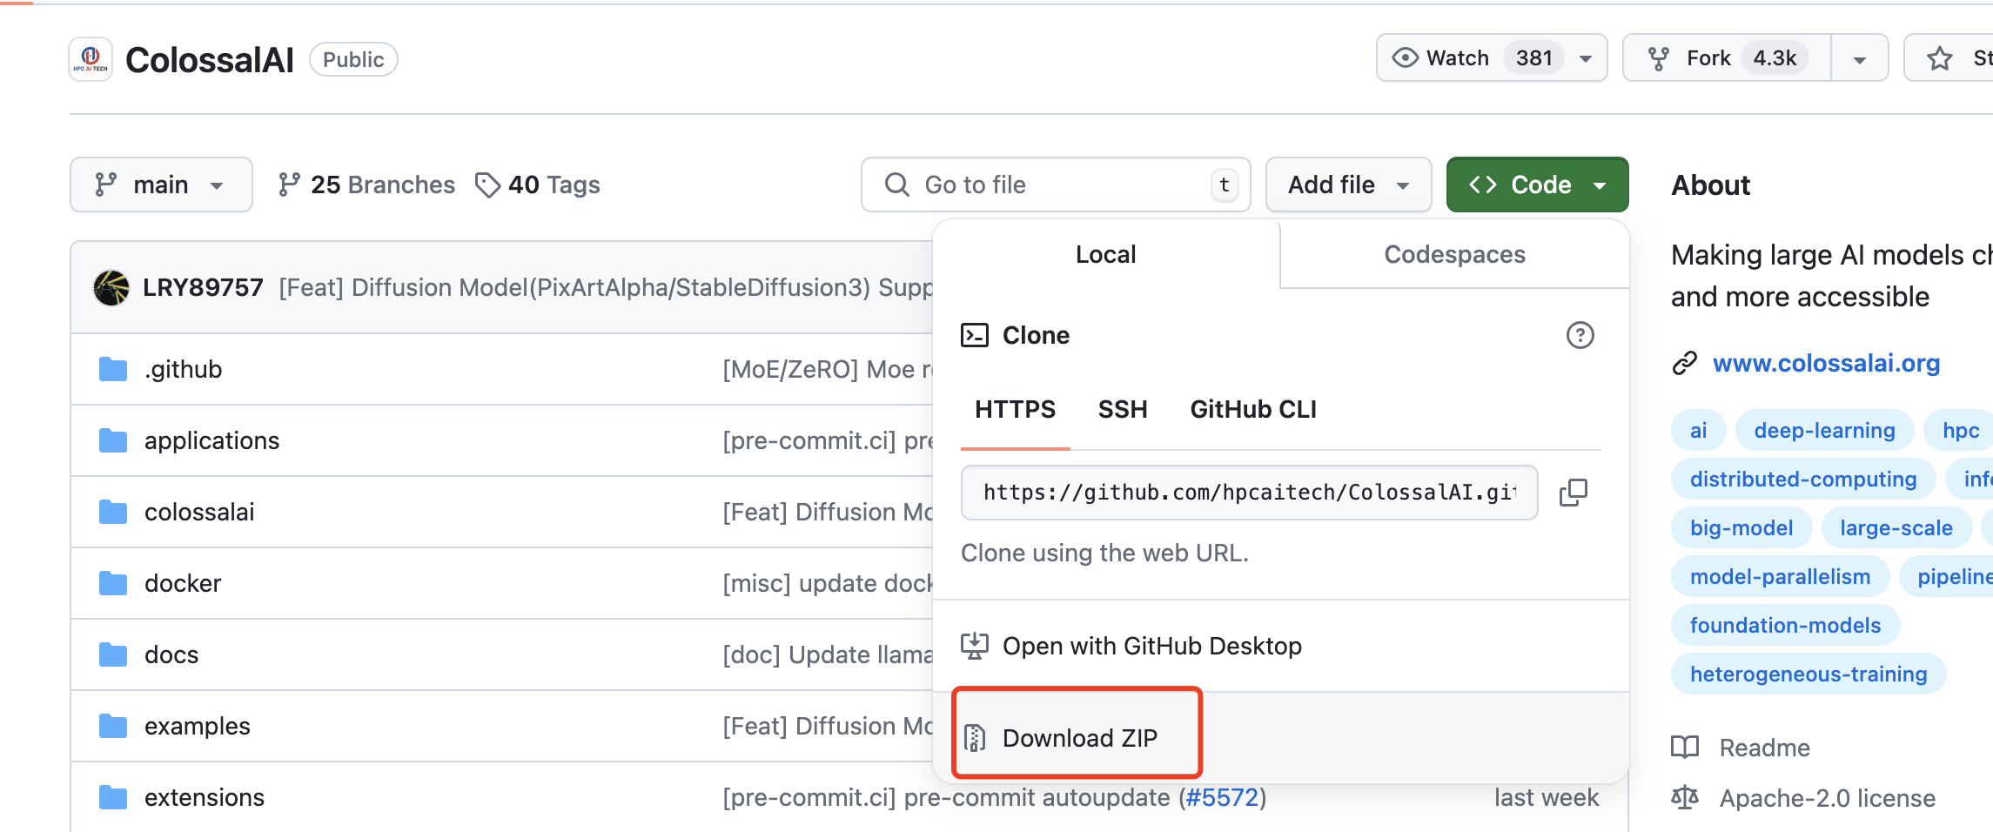
Task: Expand the Add file dropdown
Action: [x=1348, y=185]
